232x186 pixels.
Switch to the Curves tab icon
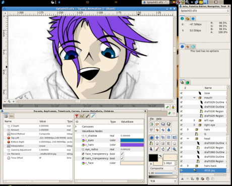pos(82,116)
